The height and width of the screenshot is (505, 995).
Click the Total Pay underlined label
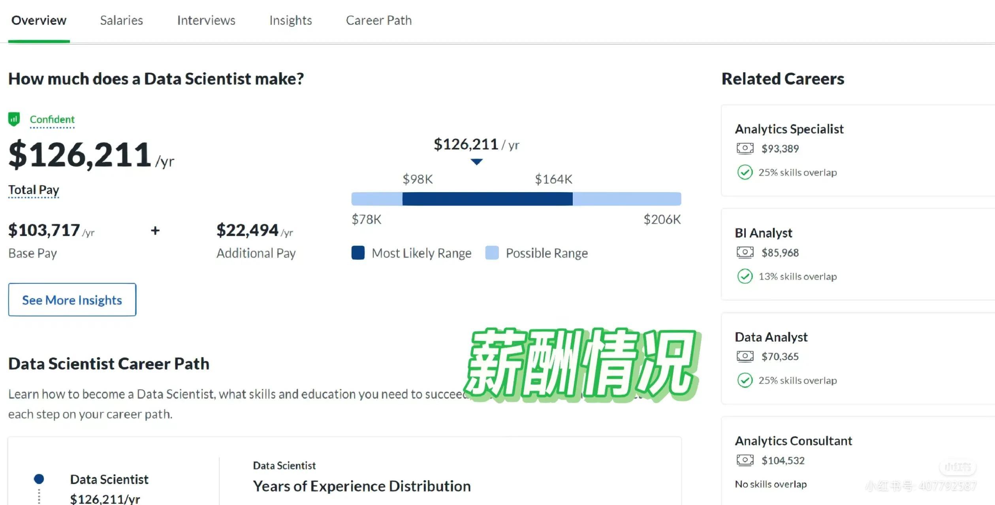pyautogui.click(x=34, y=190)
